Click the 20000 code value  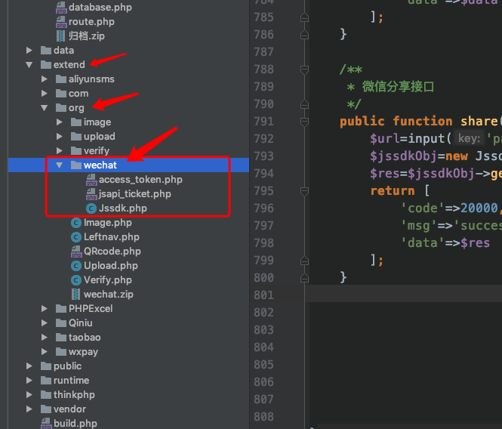pyautogui.click(x=479, y=208)
